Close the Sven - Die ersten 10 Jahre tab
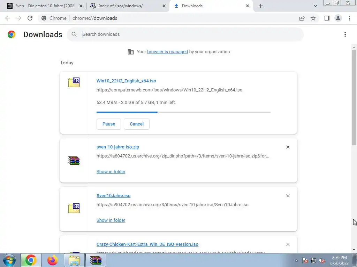Viewport: 357px width, 267px height. coord(81,6)
